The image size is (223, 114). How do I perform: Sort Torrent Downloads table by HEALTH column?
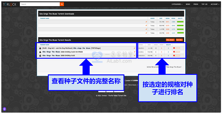(180, 18)
